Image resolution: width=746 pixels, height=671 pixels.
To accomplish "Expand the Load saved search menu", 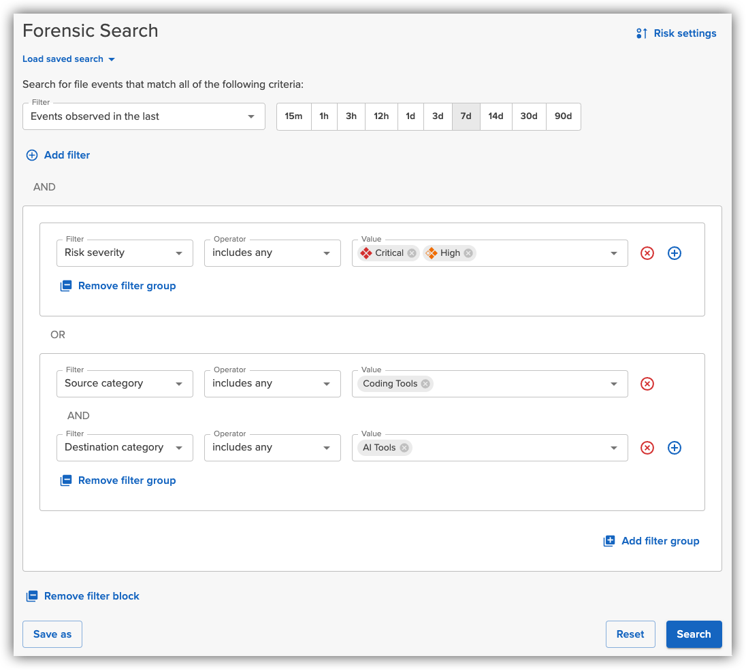I will point(68,59).
